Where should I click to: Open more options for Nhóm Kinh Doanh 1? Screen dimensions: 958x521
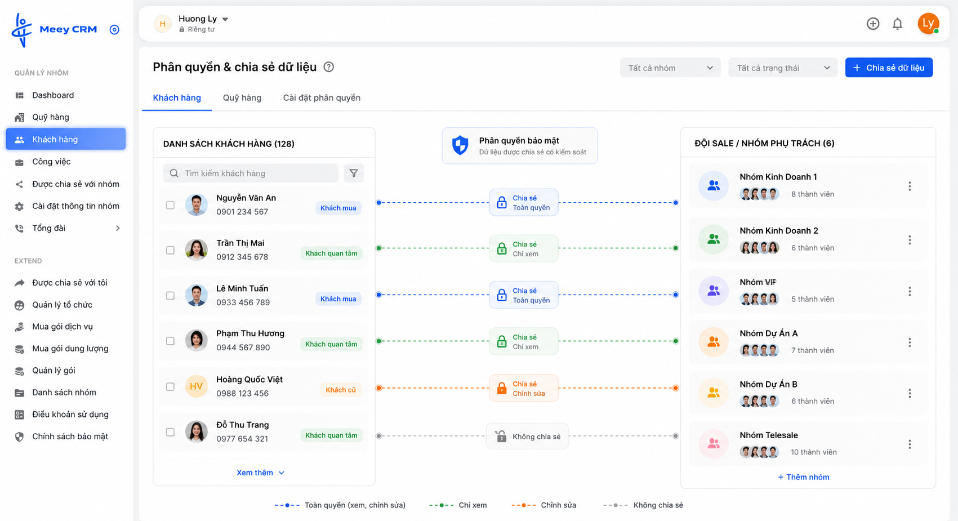[x=910, y=186]
